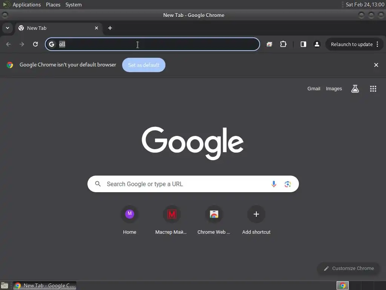Image resolution: width=386 pixels, height=290 pixels.
Task: Add a new shortcut tile
Action: click(256, 219)
